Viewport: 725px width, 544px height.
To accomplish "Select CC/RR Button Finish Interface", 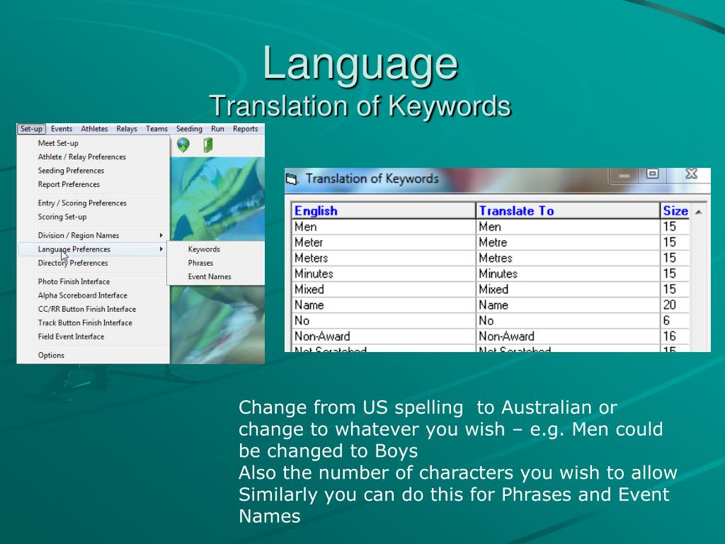I will (x=94, y=309).
